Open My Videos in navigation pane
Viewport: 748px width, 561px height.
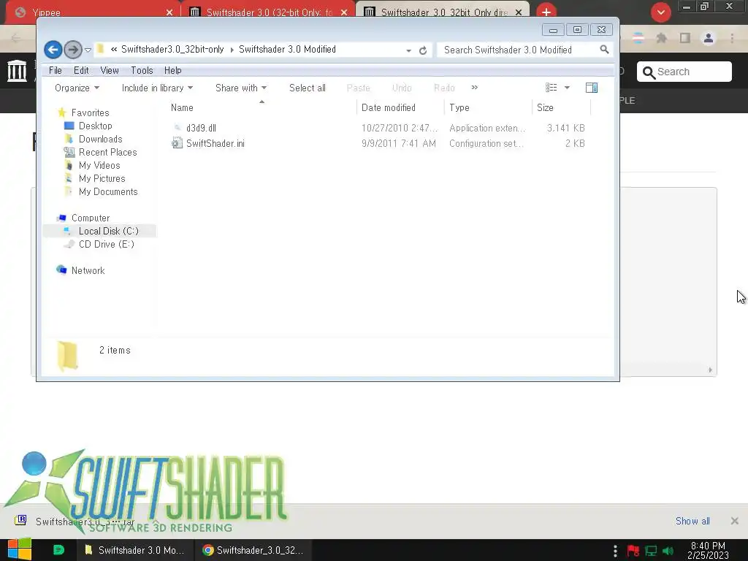click(x=99, y=165)
